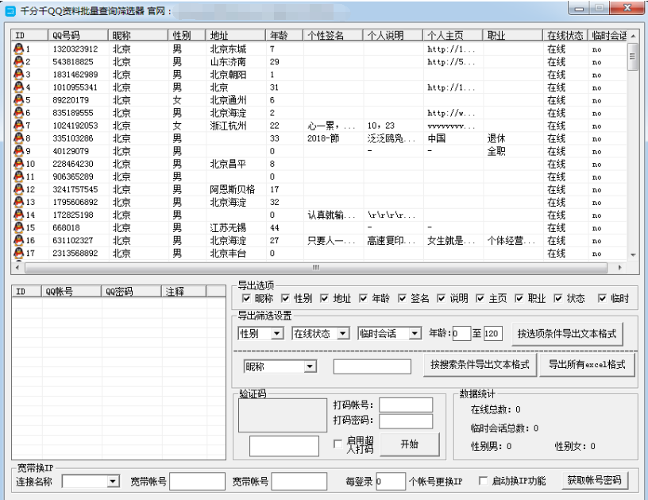Focus the minimum age input field
The width and height of the screenshot is (648, 500).
click(461, 333)
